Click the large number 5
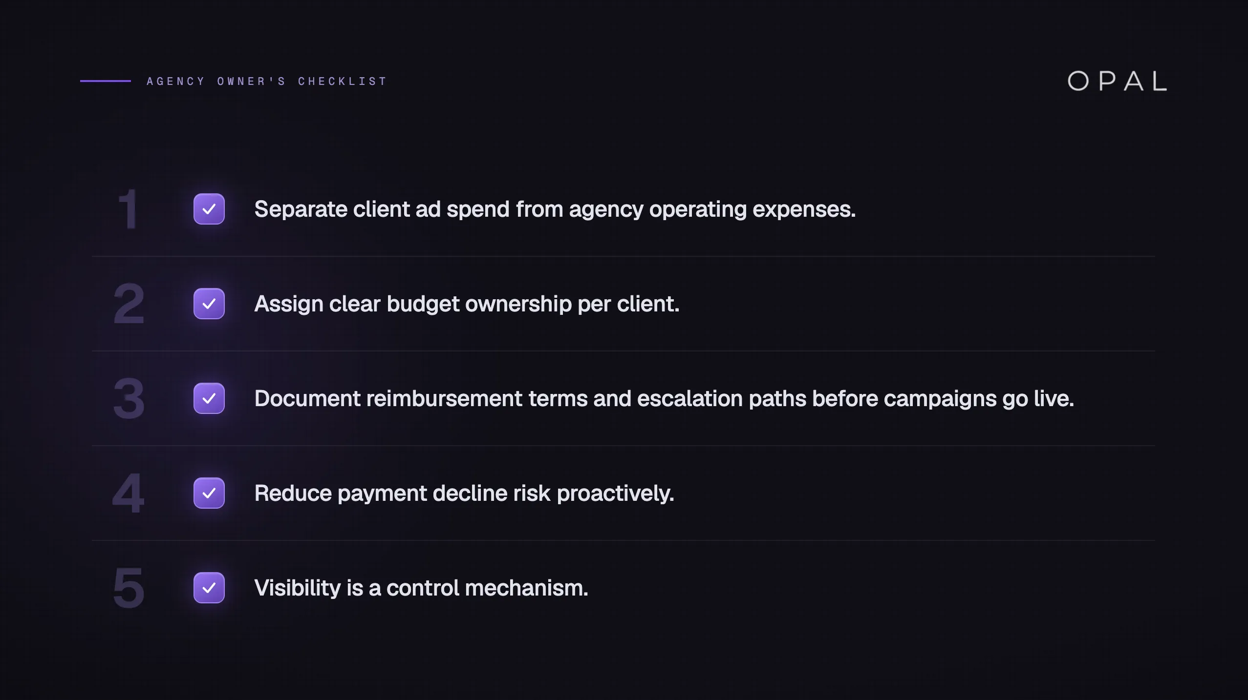Image resolution: width=1248 pixels, height=700 pixels. (129, 588)
